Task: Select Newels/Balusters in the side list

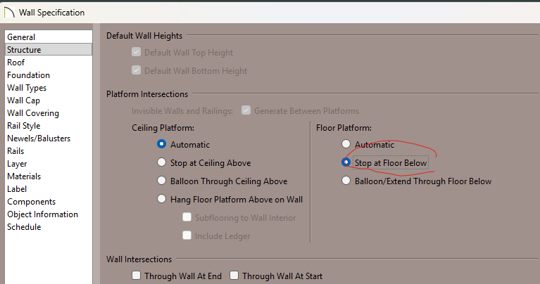Action: pos(39,138)
